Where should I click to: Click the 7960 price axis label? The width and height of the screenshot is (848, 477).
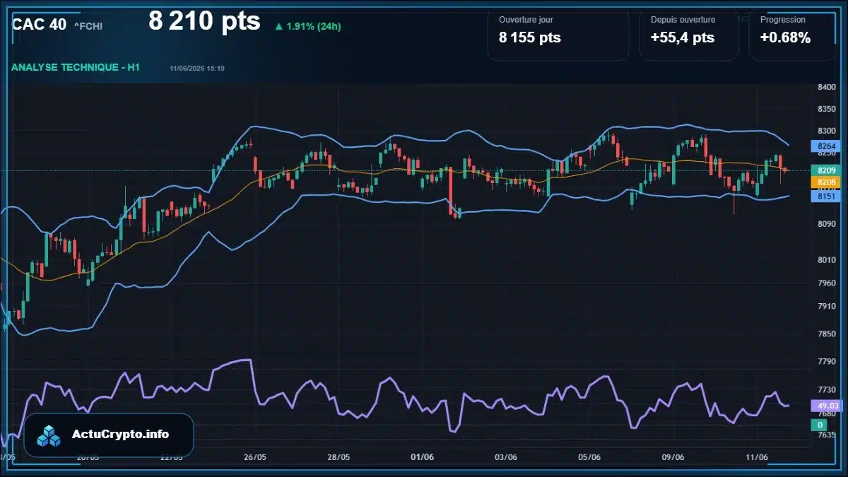826,283
